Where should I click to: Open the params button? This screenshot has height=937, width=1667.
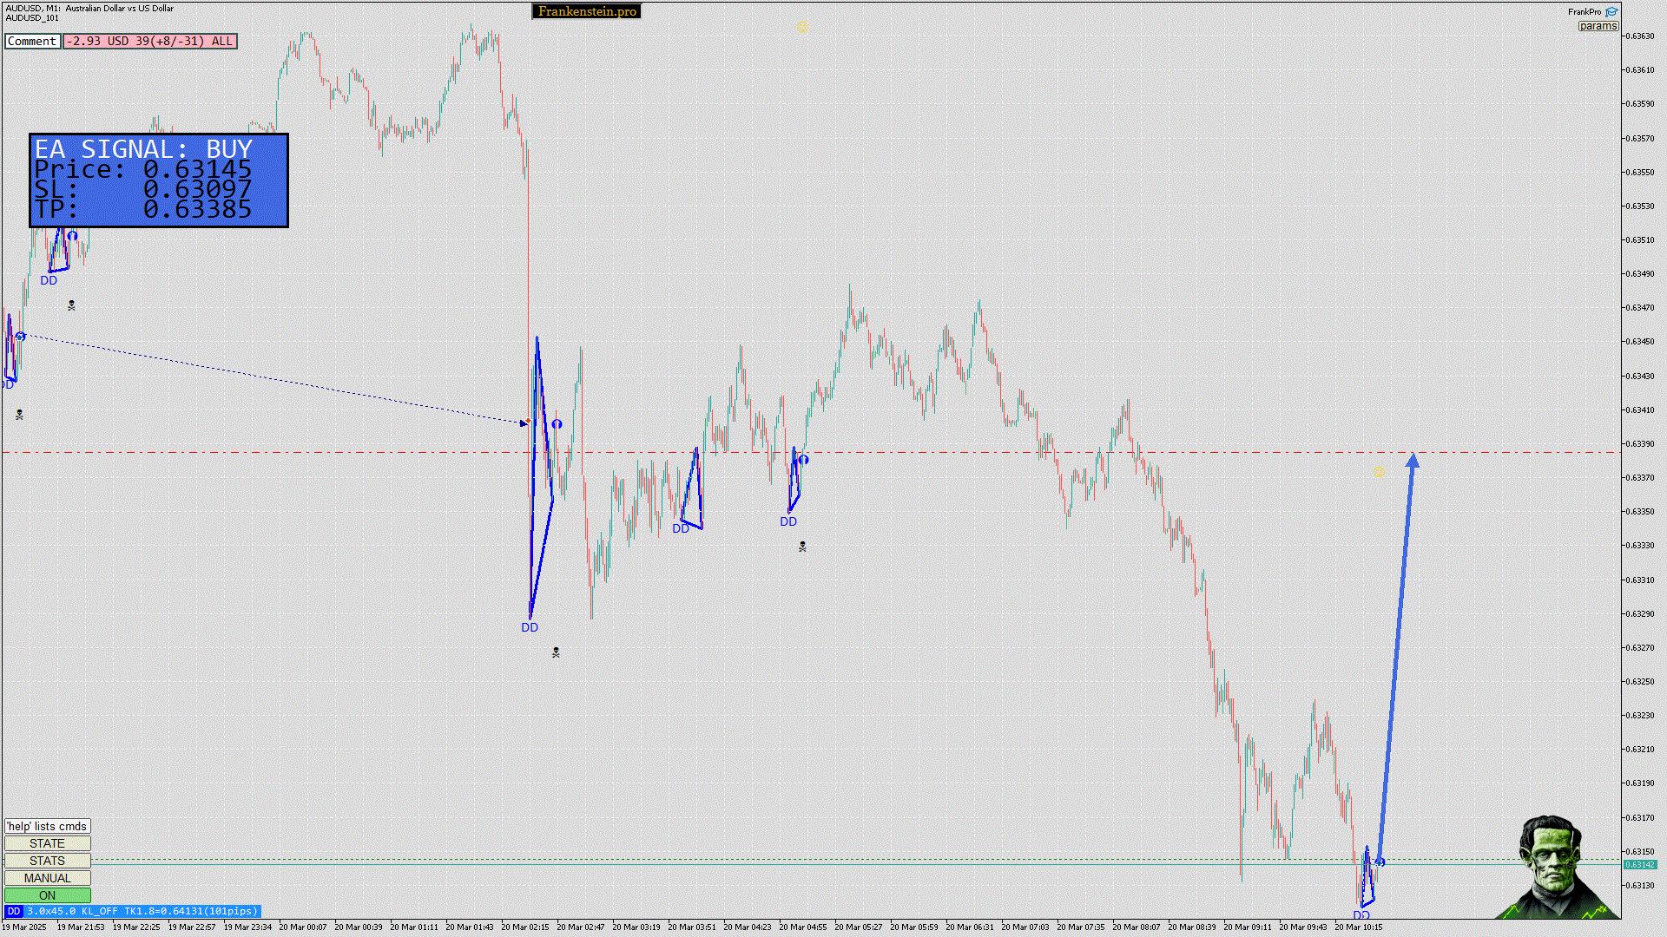(x=1598, y=26)
